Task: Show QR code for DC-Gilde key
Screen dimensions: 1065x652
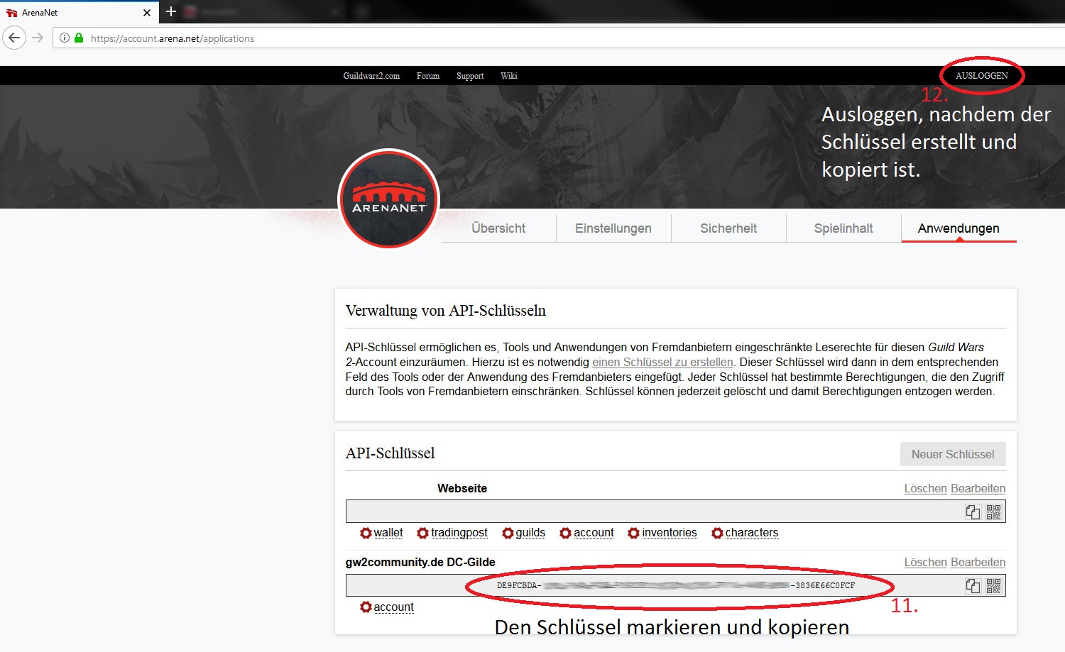Action: (993, 586)
